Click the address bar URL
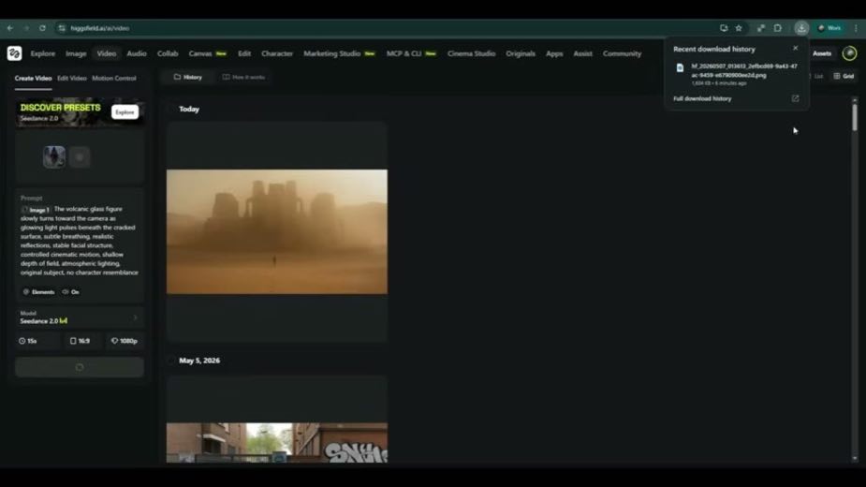Screen dimensions: 866x487 pyautogui.click(x=100, y=28)
